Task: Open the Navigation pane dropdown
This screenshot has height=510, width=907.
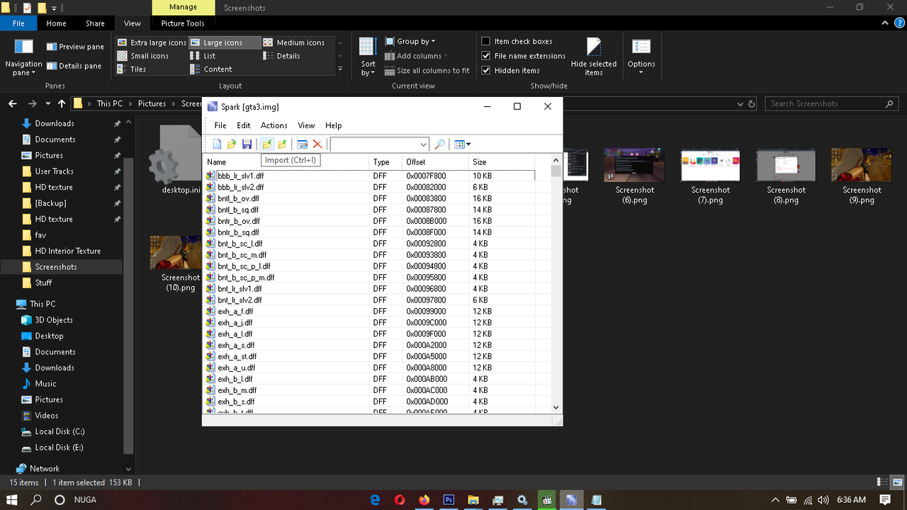Action: tap(23, 57)
